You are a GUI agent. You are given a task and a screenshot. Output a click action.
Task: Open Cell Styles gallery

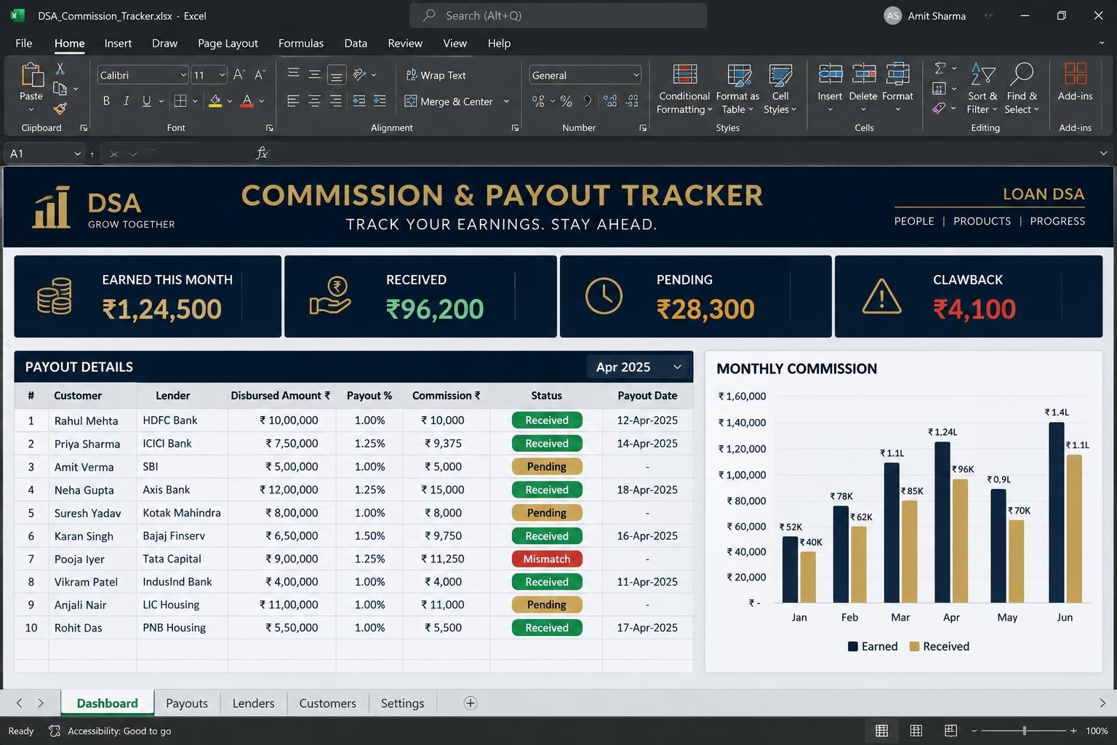coord(780,89)
